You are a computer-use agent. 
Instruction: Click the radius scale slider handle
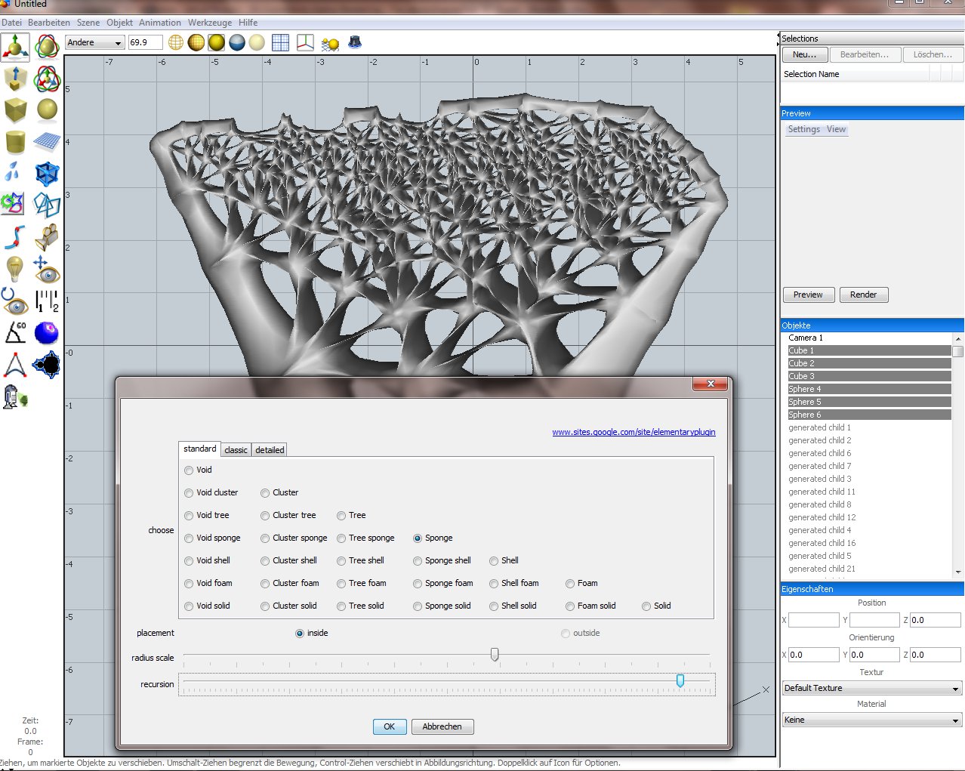[495, 654]
